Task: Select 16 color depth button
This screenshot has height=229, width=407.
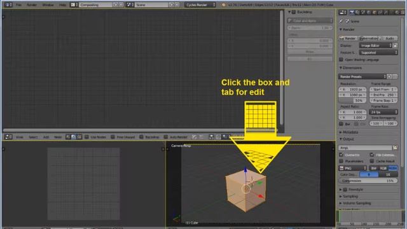Action: 388,174
